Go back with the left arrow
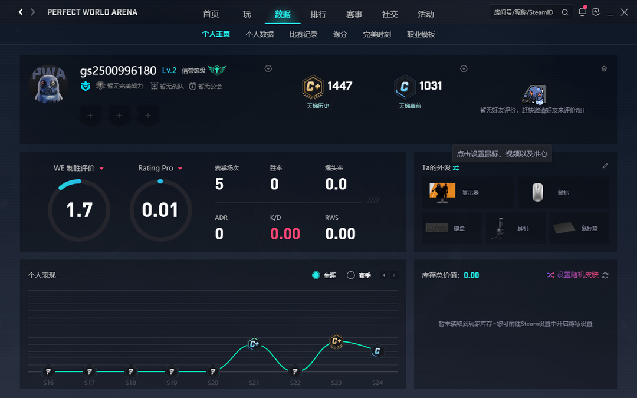 [21, 12]
